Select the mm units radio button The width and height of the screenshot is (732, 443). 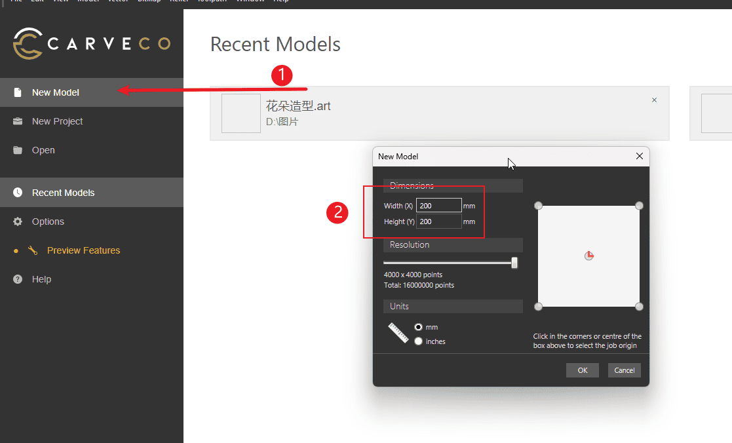418,327
